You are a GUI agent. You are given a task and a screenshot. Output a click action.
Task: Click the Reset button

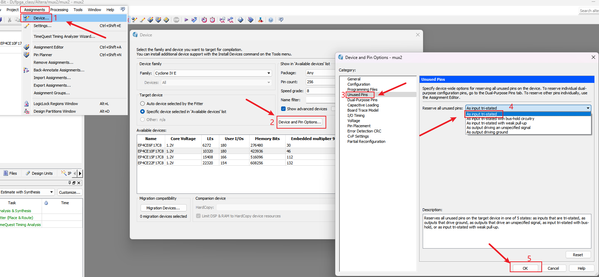578,255
